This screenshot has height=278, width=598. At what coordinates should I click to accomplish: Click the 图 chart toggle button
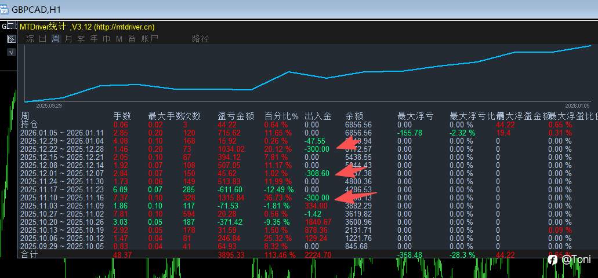pyautogui.click(x=11, y=39)
